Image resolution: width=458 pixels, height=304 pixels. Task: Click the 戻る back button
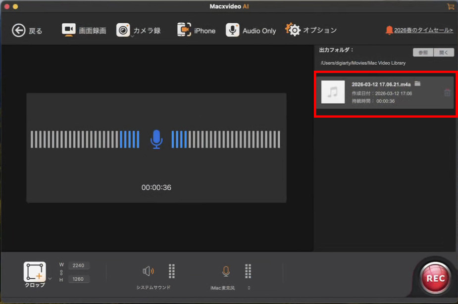[26, 30]
